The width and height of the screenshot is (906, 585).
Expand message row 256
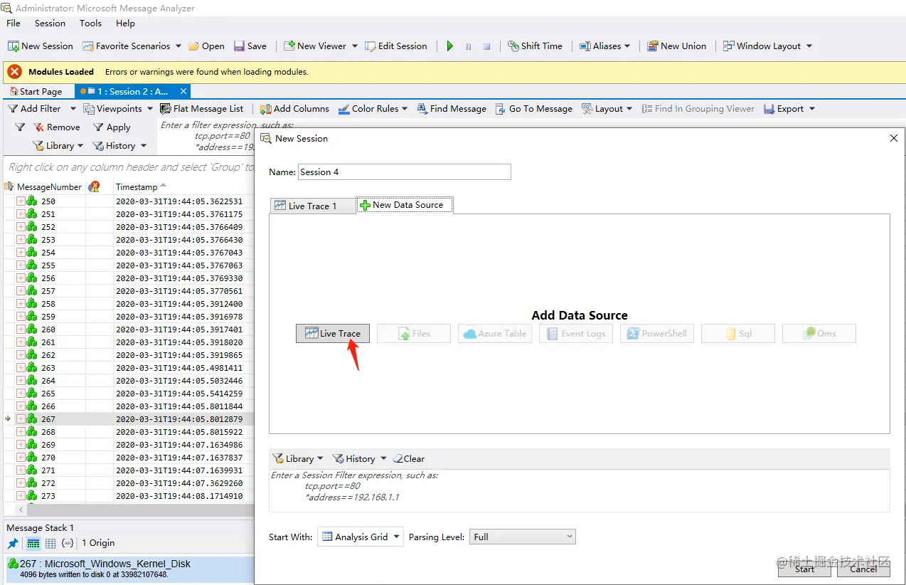coord(21,278)
